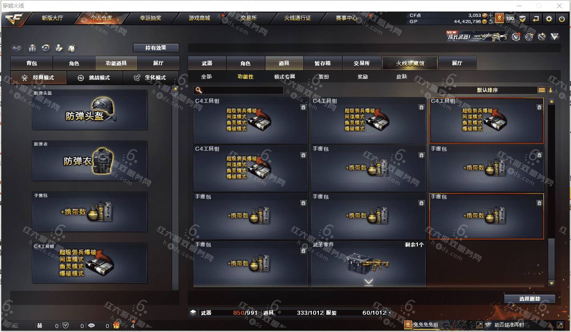This screenshot has width=571, height=332.
Task: Open settings via the gear icon
Action: [549, 19]
